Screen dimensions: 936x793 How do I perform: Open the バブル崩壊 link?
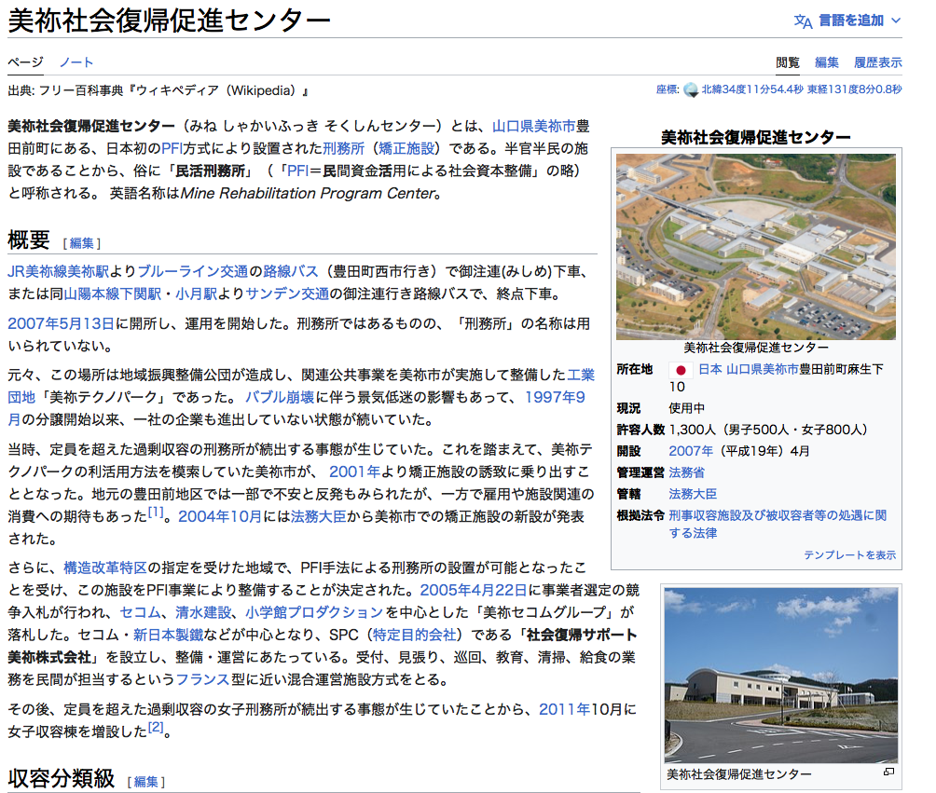(280, 398)
